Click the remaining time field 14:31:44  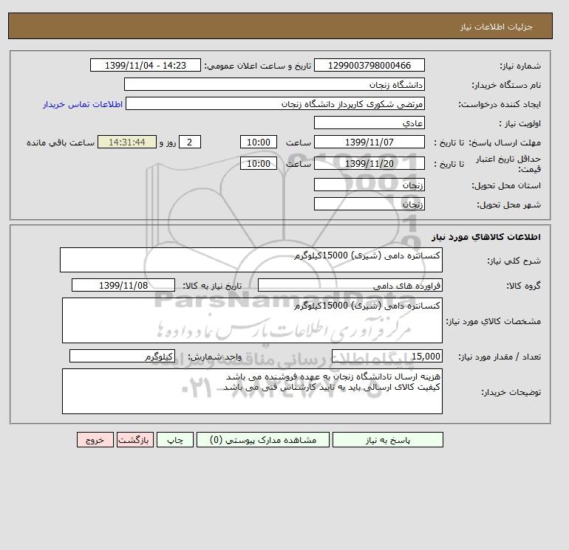127,142
